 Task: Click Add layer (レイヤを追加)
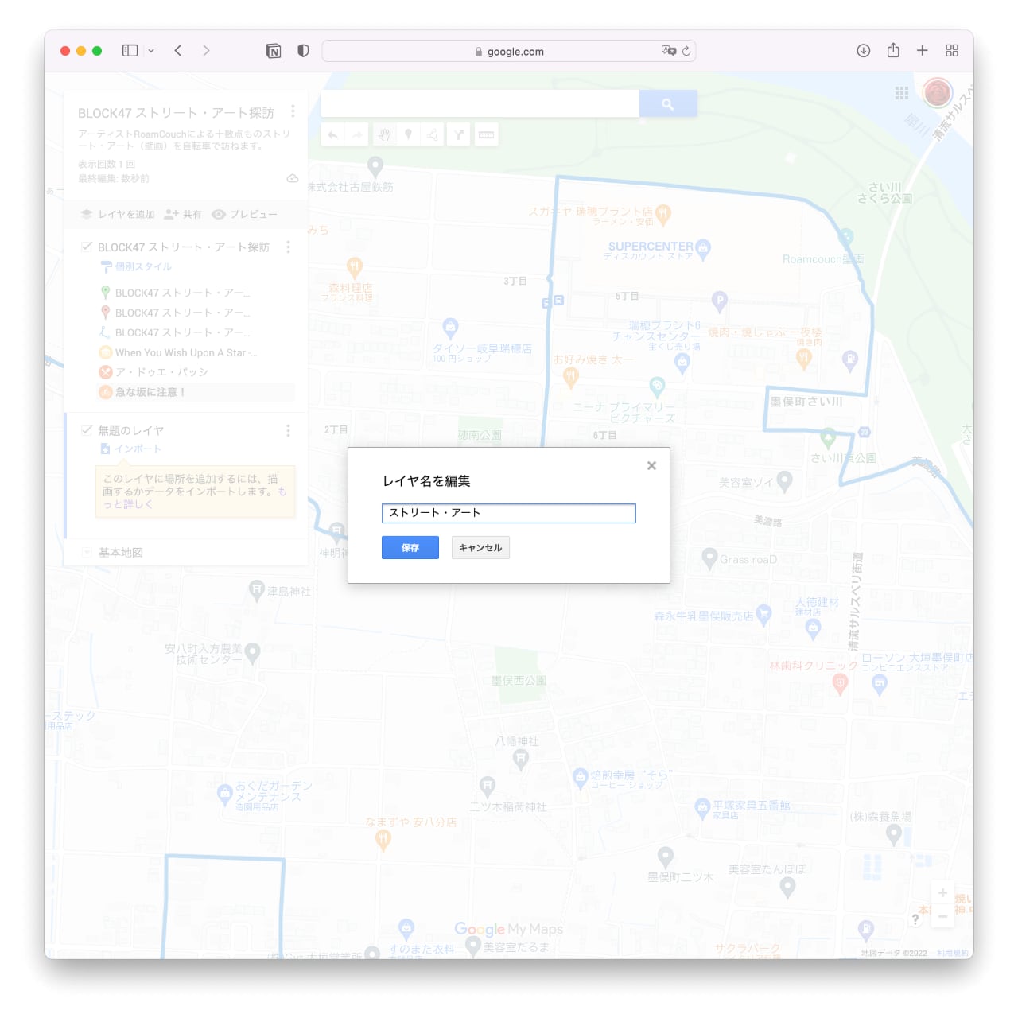pos(118,215)
